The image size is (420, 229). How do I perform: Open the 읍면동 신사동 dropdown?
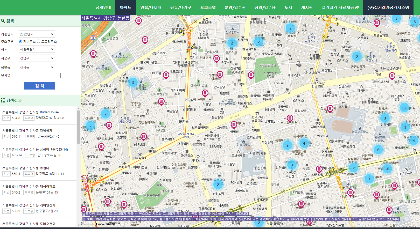[37, 67]
